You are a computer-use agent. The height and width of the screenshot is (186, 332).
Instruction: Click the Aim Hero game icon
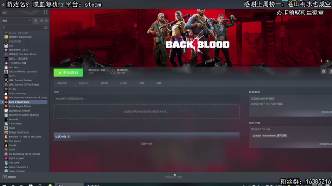6,67
